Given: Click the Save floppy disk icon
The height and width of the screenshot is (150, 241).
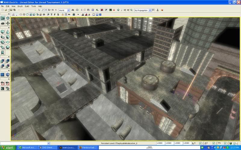Looking at the screenshot, I should pos(11,10).
